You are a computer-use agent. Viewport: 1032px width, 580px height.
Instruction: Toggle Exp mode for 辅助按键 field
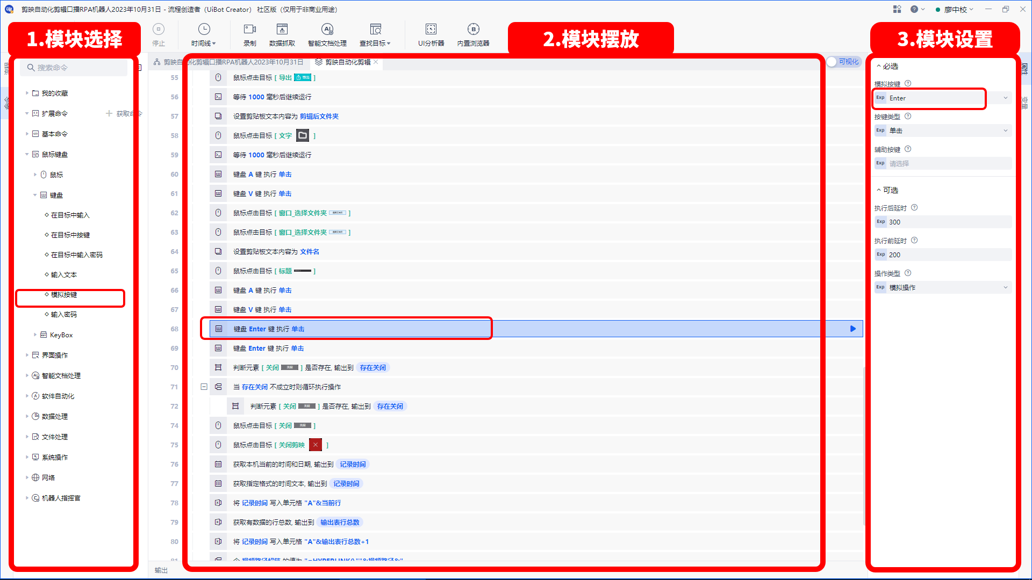point(880,163)
